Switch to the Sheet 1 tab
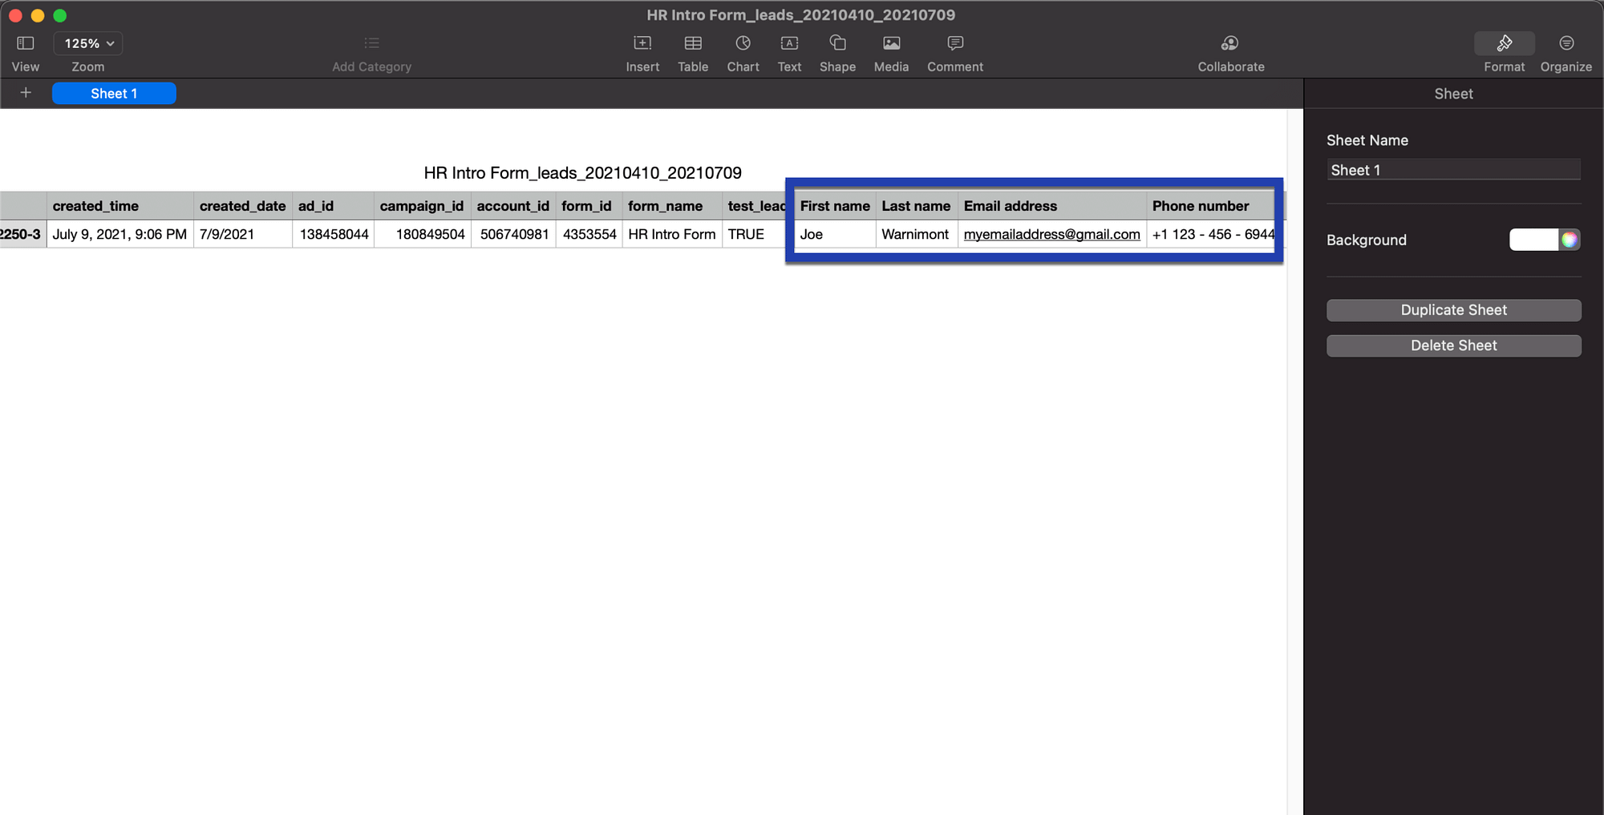The height and width of the screenshot is (815, 1604). (x=114, y=93)
